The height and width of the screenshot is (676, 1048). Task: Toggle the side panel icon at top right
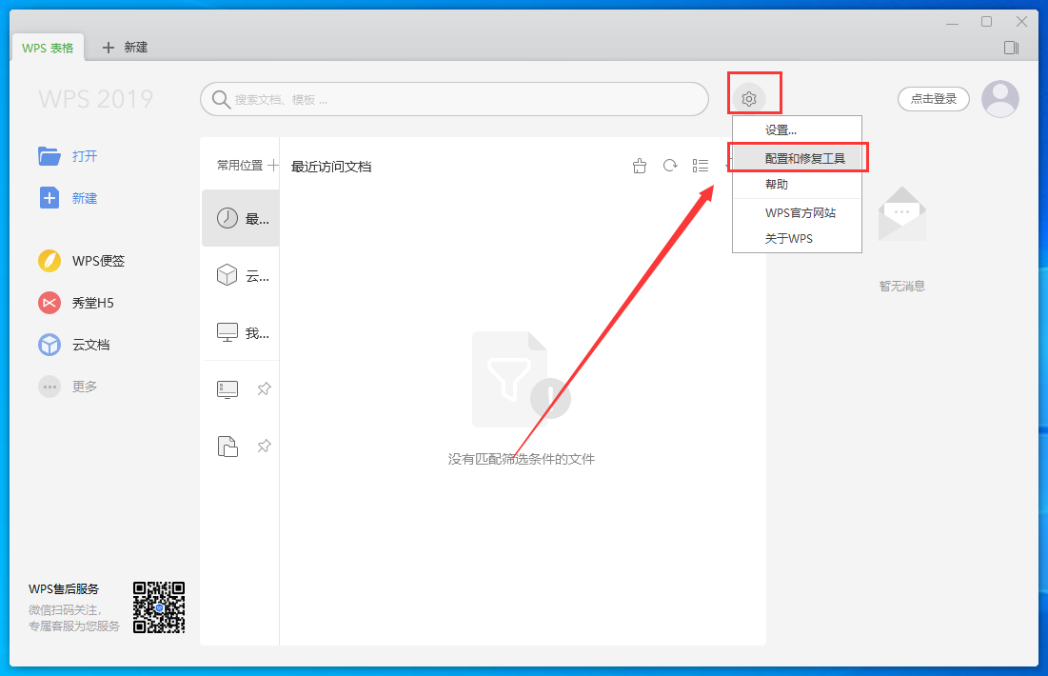click(1011, 48)
